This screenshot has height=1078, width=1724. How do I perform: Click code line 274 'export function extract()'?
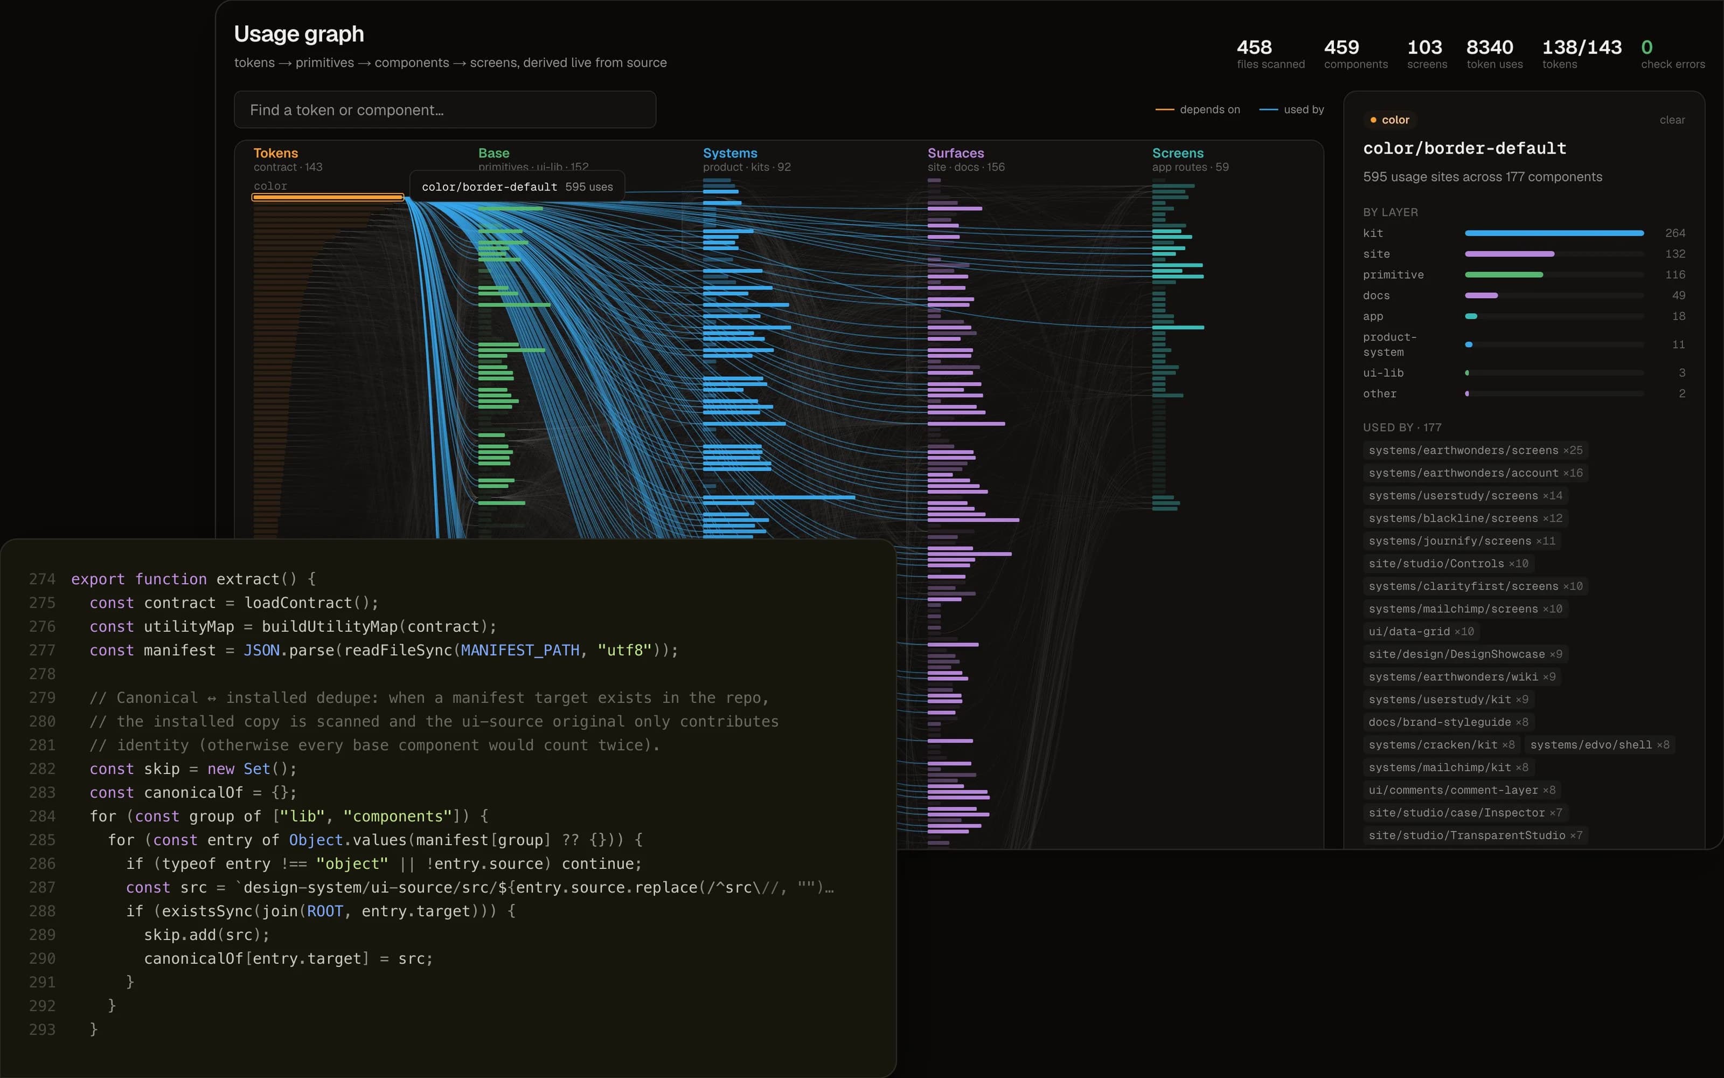(x=193, y=579)
